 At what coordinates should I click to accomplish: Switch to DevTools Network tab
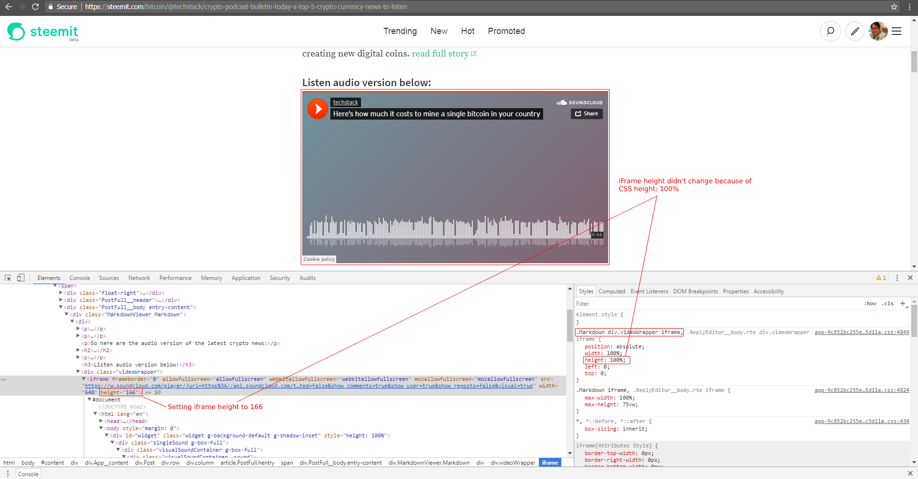pos(139,278)
